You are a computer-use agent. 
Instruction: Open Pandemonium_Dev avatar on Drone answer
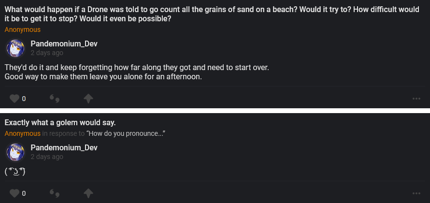[x=15, y=48]
